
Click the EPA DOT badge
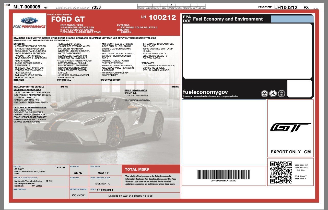pyautogui.click(x=187, y=19)
